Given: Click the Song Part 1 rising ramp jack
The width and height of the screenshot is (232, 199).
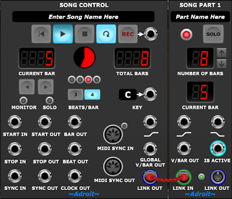Looking at the screenshot, I should (x=184, y=122).
